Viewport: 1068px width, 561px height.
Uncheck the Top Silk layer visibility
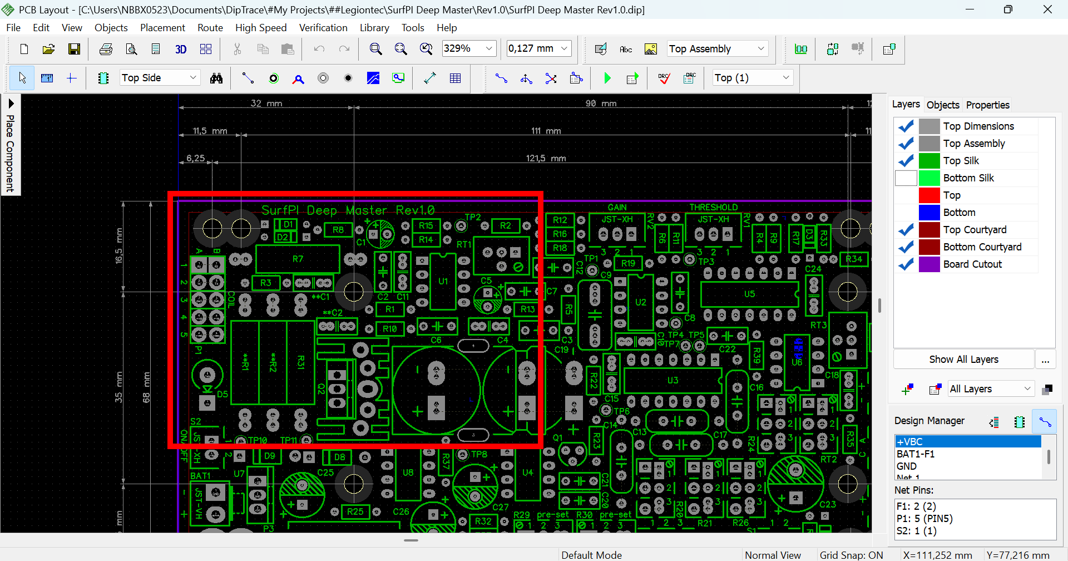tap(906, 161)
